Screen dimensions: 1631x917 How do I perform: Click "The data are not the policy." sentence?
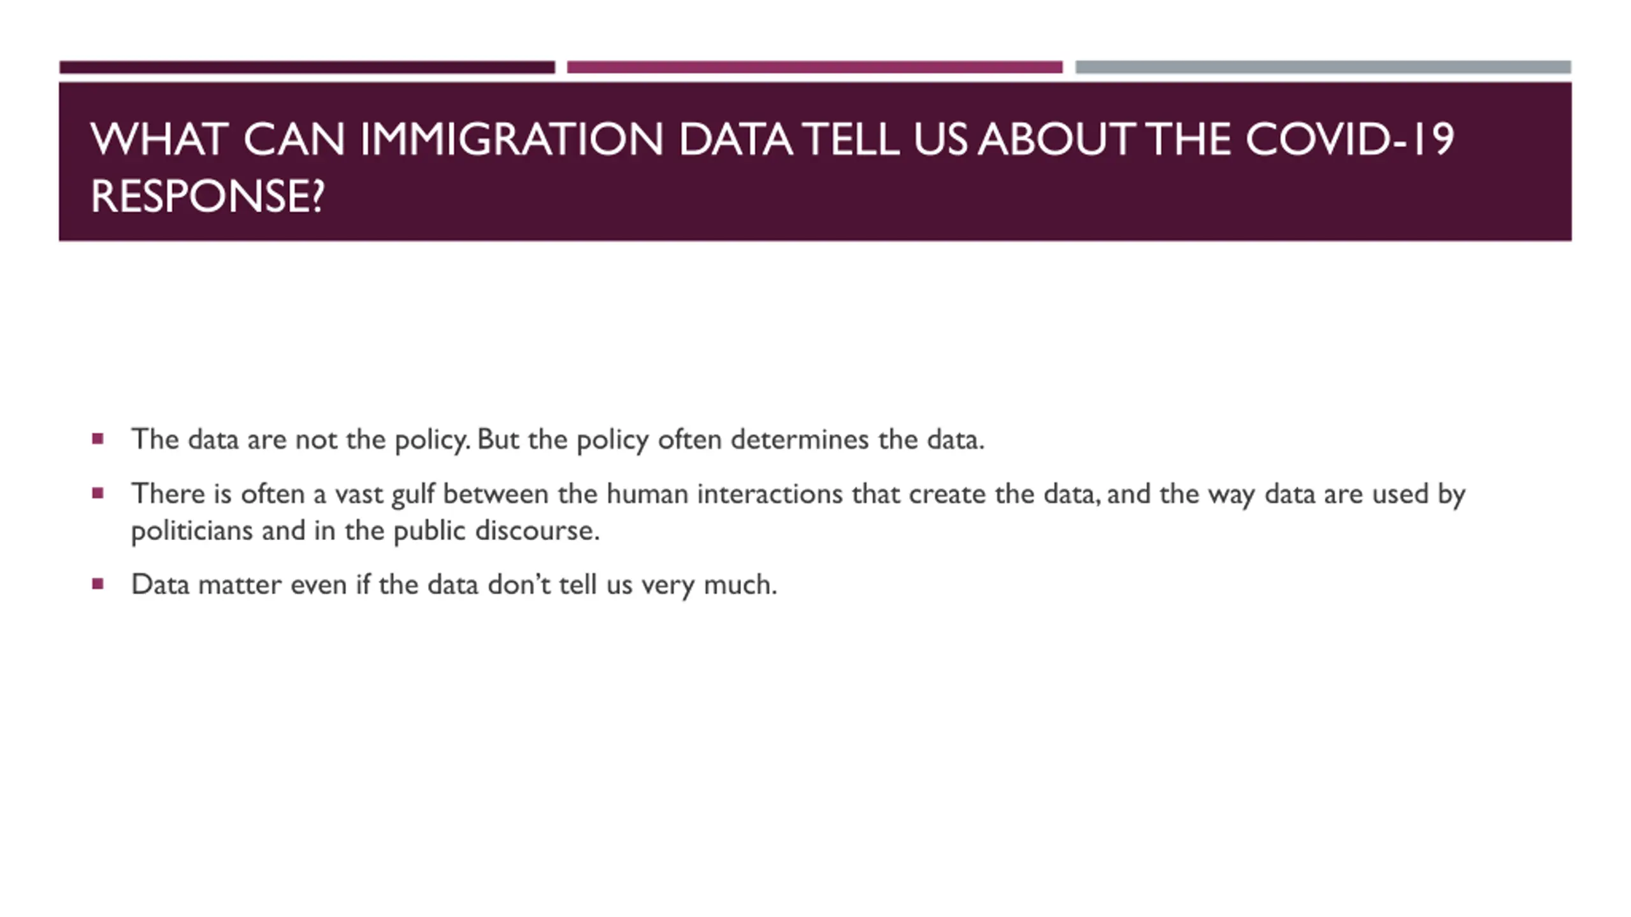[x=300, y=439]
